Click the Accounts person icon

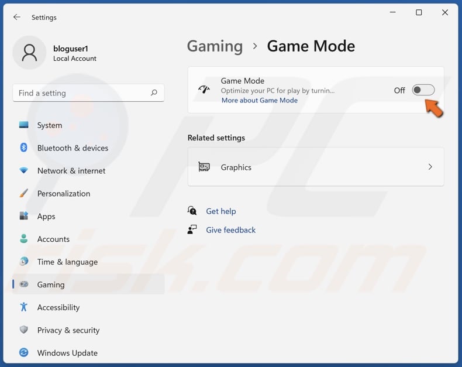pos(23,238)
